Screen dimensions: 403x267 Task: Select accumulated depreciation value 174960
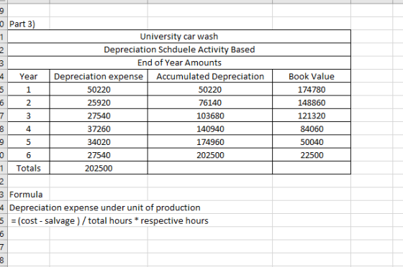pyautogui.click(x=210, y=141)
